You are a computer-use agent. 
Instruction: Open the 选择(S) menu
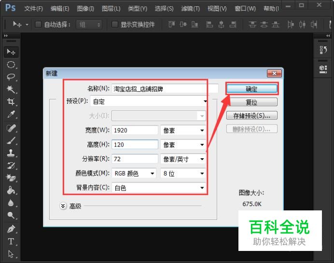tap(164, 9)
